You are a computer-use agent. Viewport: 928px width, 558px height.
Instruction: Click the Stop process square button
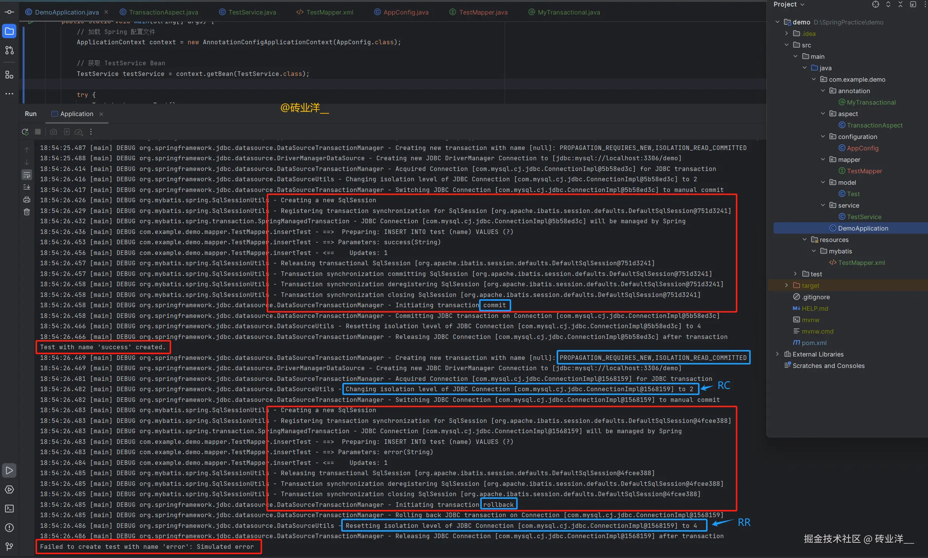tap(38, 132)
